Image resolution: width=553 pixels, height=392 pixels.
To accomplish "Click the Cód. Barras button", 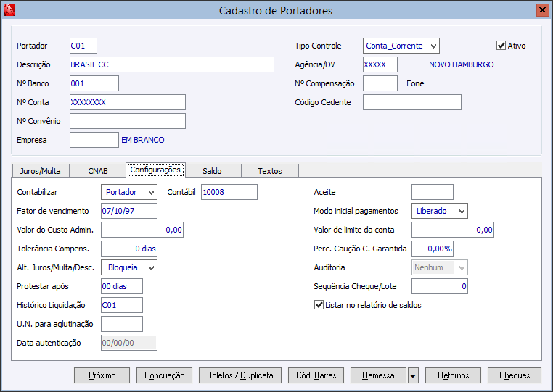I will point(316,375).
